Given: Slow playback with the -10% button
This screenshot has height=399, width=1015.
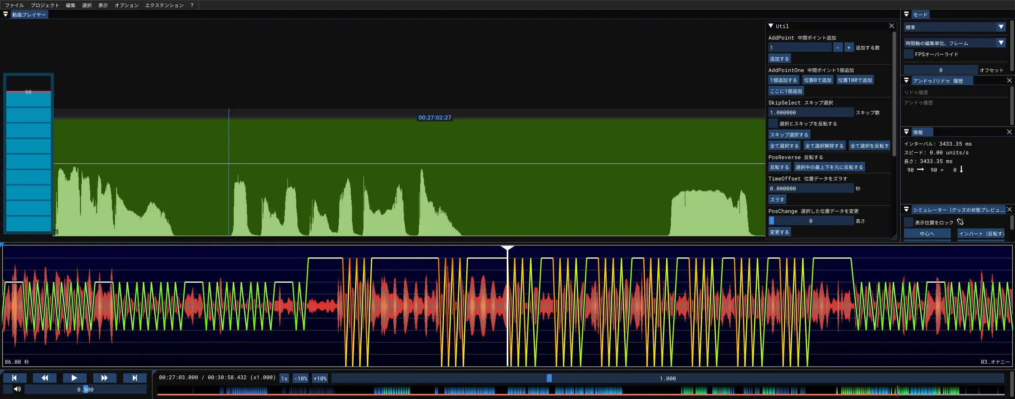Looking at the screenshot, I should [x=301, y=378].
